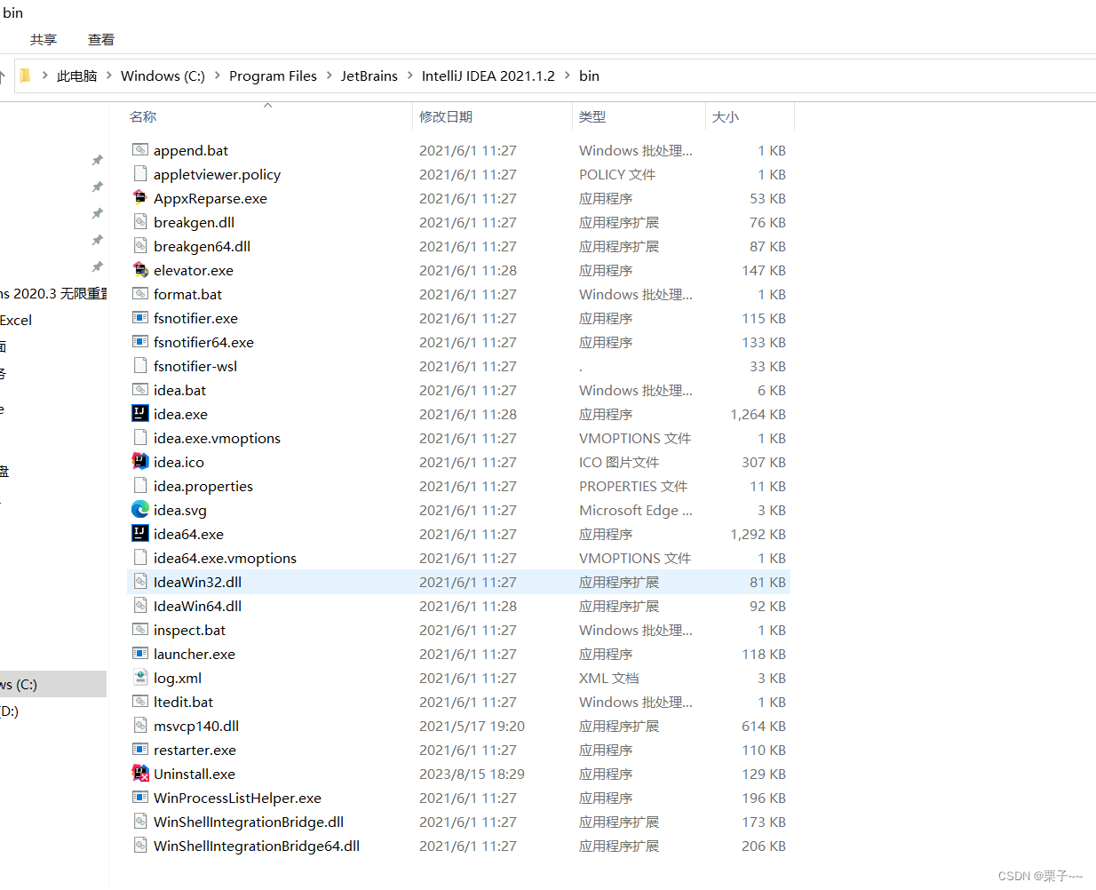
Task: Click the idea.properties file icon
Action: [140, 486]
